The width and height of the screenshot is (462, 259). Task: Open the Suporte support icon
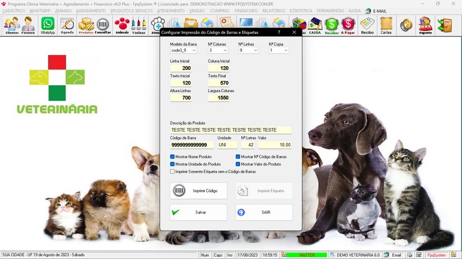click(426, 25)
